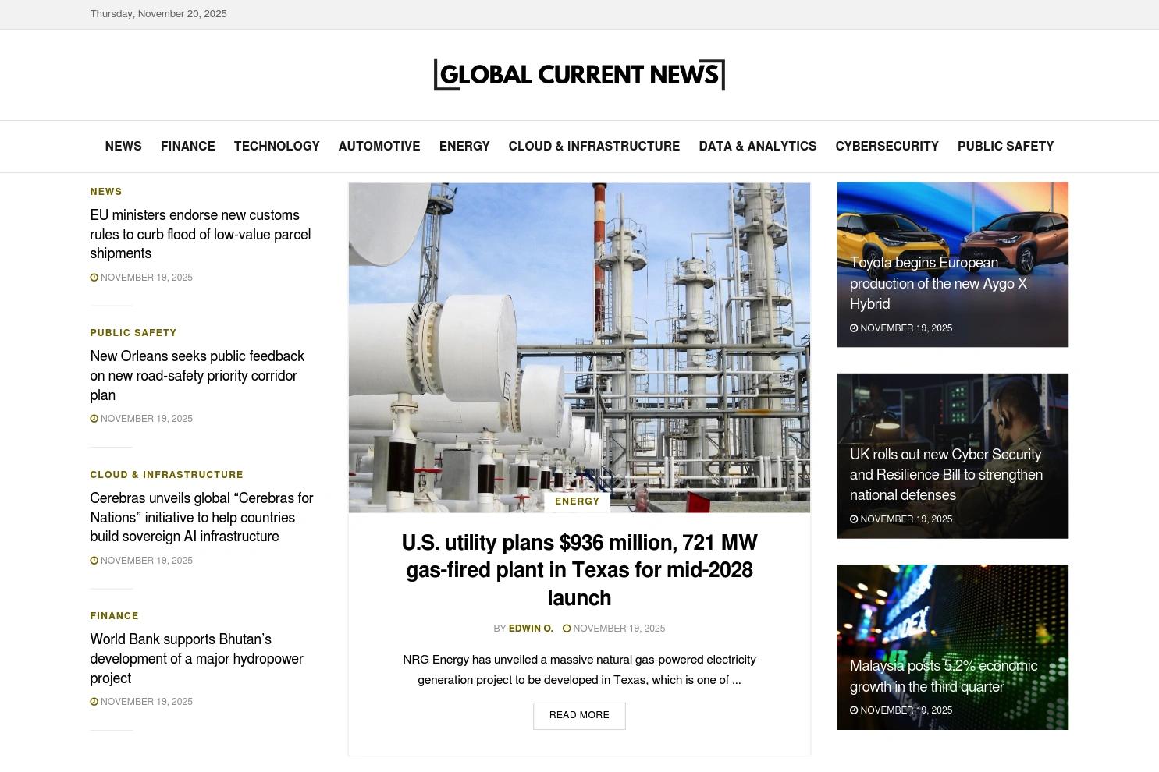Open Malaysia 5.2% economic growth article
1159x772 pixels.
coord(944,676)
